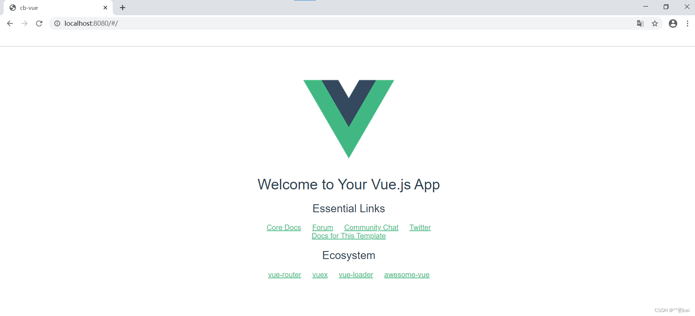Image resolution: width=695 pixels, height=316 pixels.
Task: Follow the Twitter link
Action: point(420,227)
